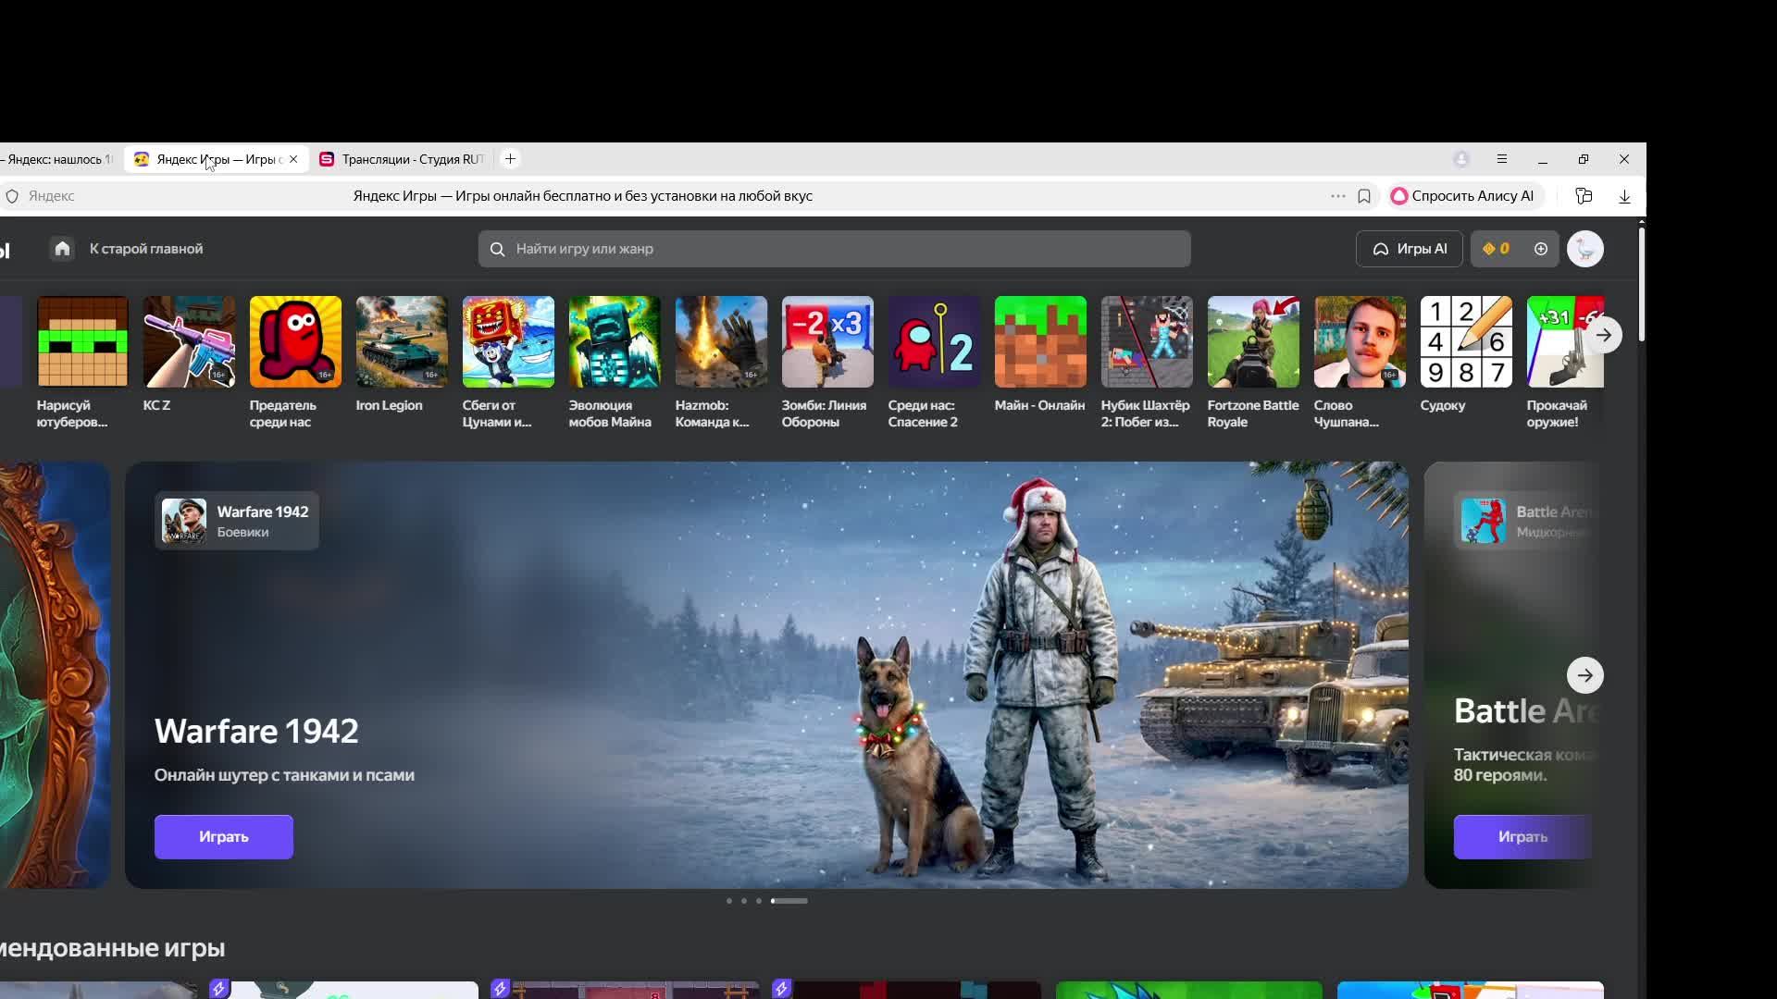Open the Судоку game thumbnail
1777x999 pixels.
[1465, 342]
